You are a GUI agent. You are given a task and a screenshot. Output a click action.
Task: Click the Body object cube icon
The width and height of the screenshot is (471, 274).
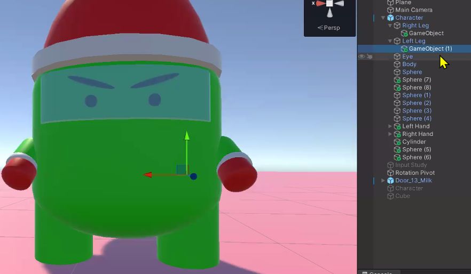click(397, 64)
